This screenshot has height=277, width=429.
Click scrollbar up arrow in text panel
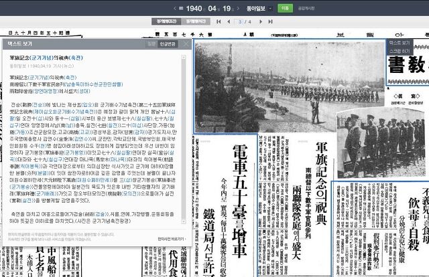pos(184,57)
